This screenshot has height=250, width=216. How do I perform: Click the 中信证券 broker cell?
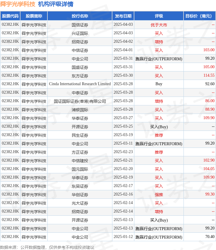tap(80, 50)
